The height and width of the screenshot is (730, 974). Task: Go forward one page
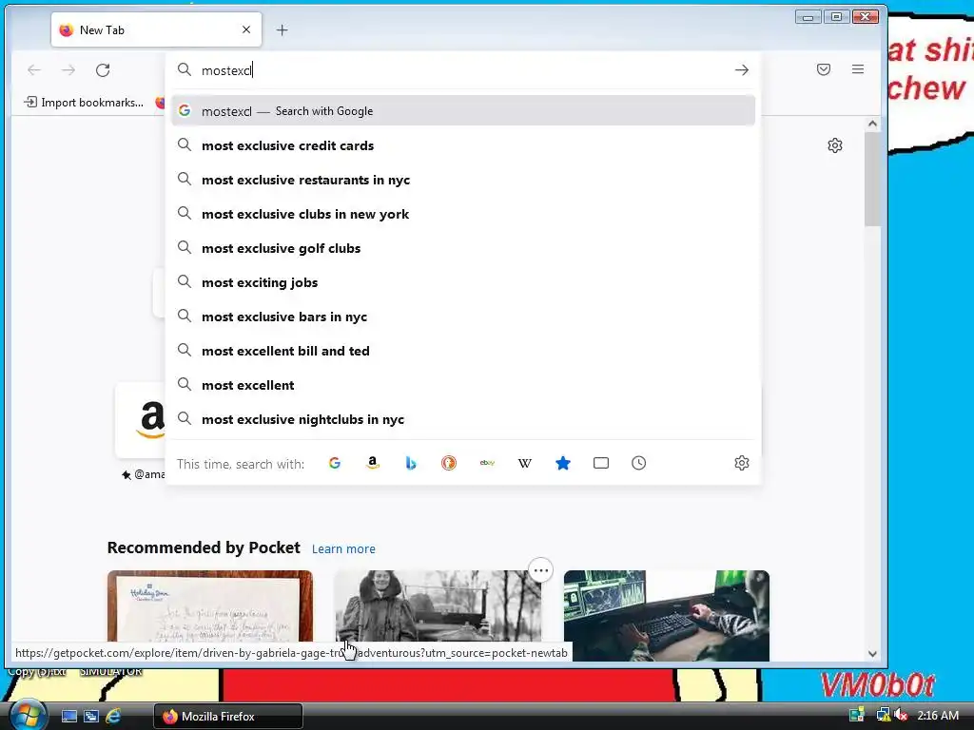tap(68, 70)
